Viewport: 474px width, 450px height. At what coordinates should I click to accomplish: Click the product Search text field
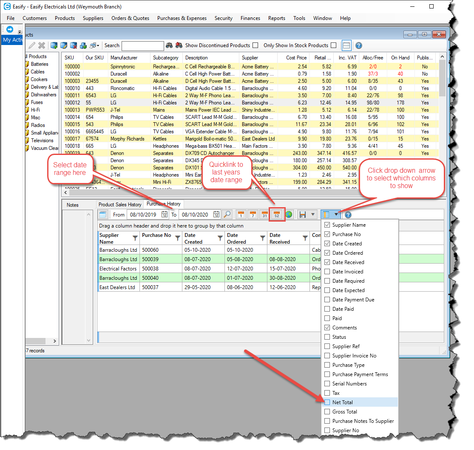coord(142,45)
